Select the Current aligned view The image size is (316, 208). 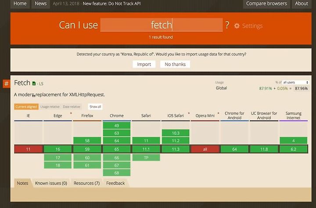click(26, 106)
